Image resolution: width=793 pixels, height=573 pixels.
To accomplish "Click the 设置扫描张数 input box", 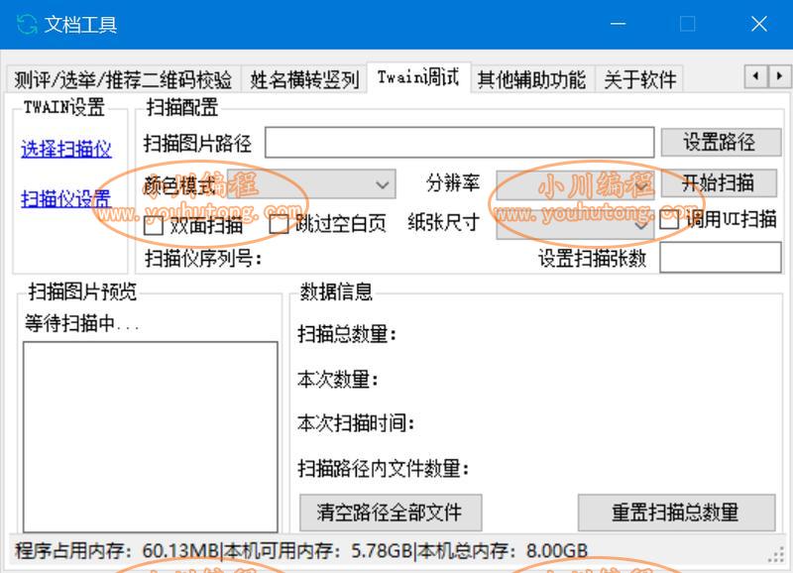I will click(721, 258).
